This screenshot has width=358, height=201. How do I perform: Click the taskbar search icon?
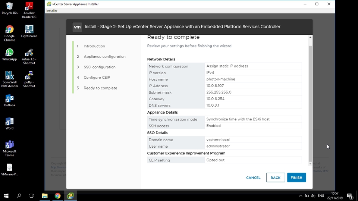pyautogui.click(x=19, y=196)
